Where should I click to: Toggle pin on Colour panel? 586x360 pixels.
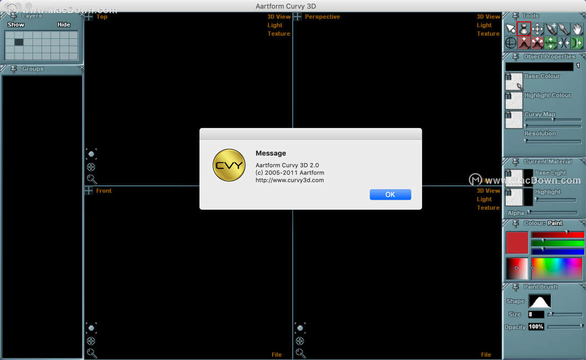tap(516, 224)
